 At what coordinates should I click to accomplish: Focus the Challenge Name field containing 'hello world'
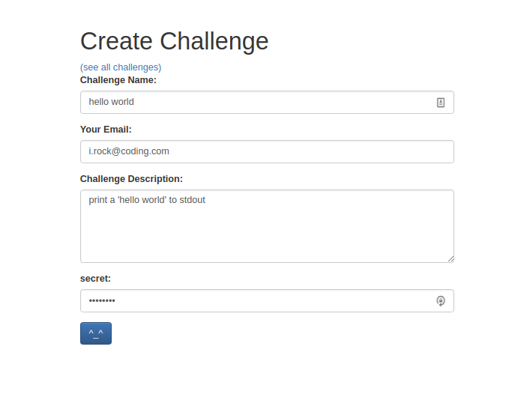267,102
